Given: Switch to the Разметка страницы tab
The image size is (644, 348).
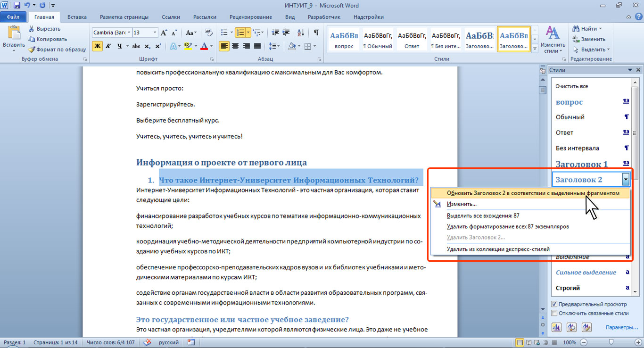Looking at the screenshot, I should click(123, 17).
